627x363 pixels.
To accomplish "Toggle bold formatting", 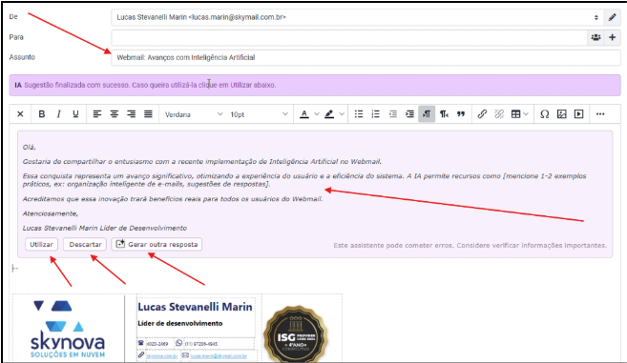I will (42, 114).
